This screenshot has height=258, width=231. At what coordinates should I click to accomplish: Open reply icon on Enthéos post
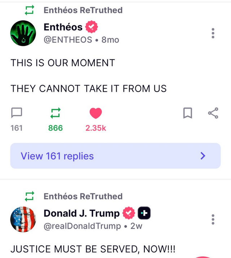click(17, 113)
